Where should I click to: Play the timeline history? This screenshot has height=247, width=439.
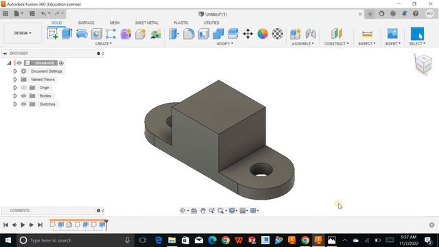(x=23, y=224)
